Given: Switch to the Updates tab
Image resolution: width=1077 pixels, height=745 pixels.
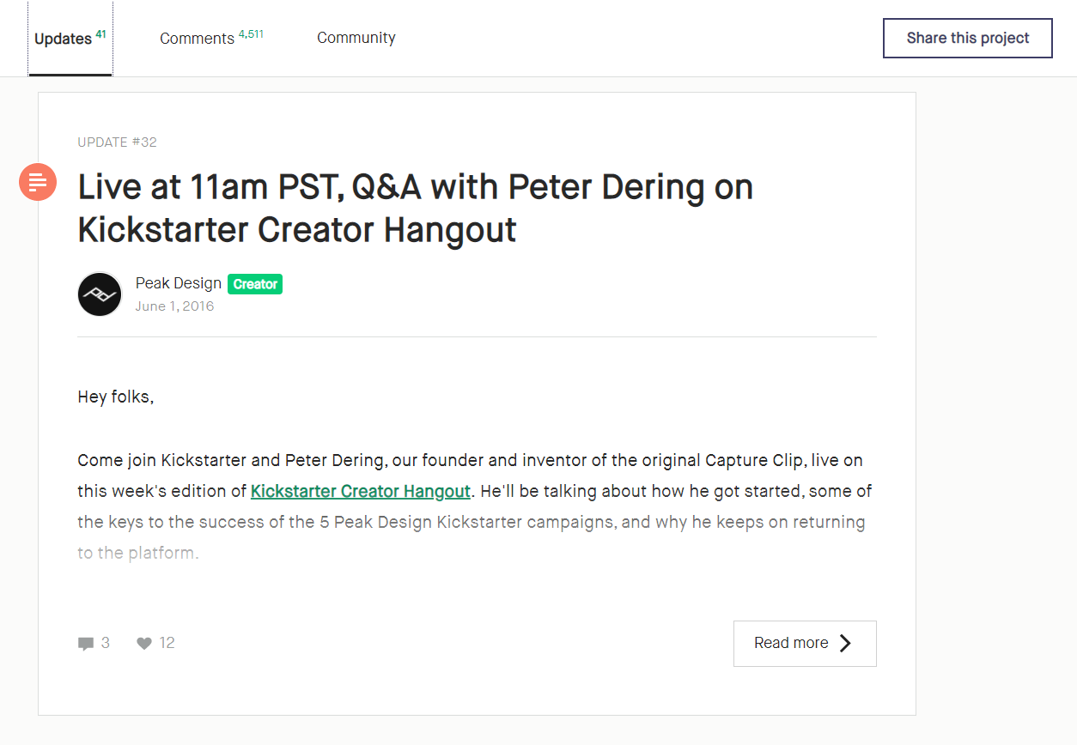Looking at the screenshot, I should pos(70,39).
